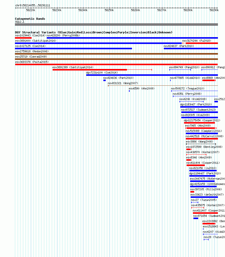Click the Cytogenetic Bands track title
This screenshot has width=225, height=257.
[30, 19]
